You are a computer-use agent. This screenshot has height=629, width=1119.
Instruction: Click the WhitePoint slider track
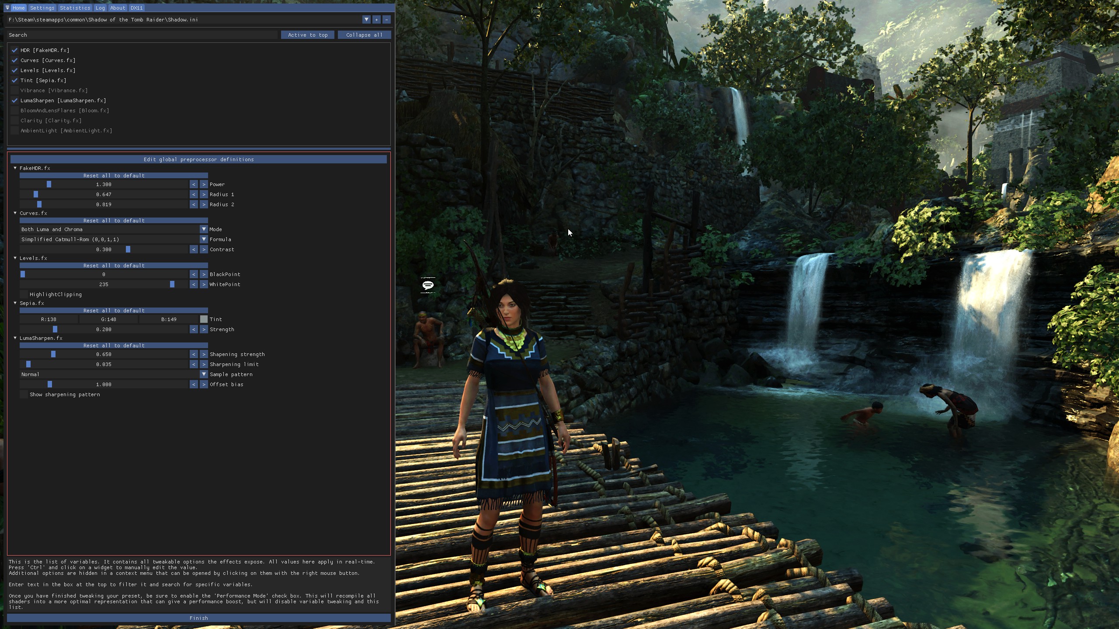[x=104, y=284]
